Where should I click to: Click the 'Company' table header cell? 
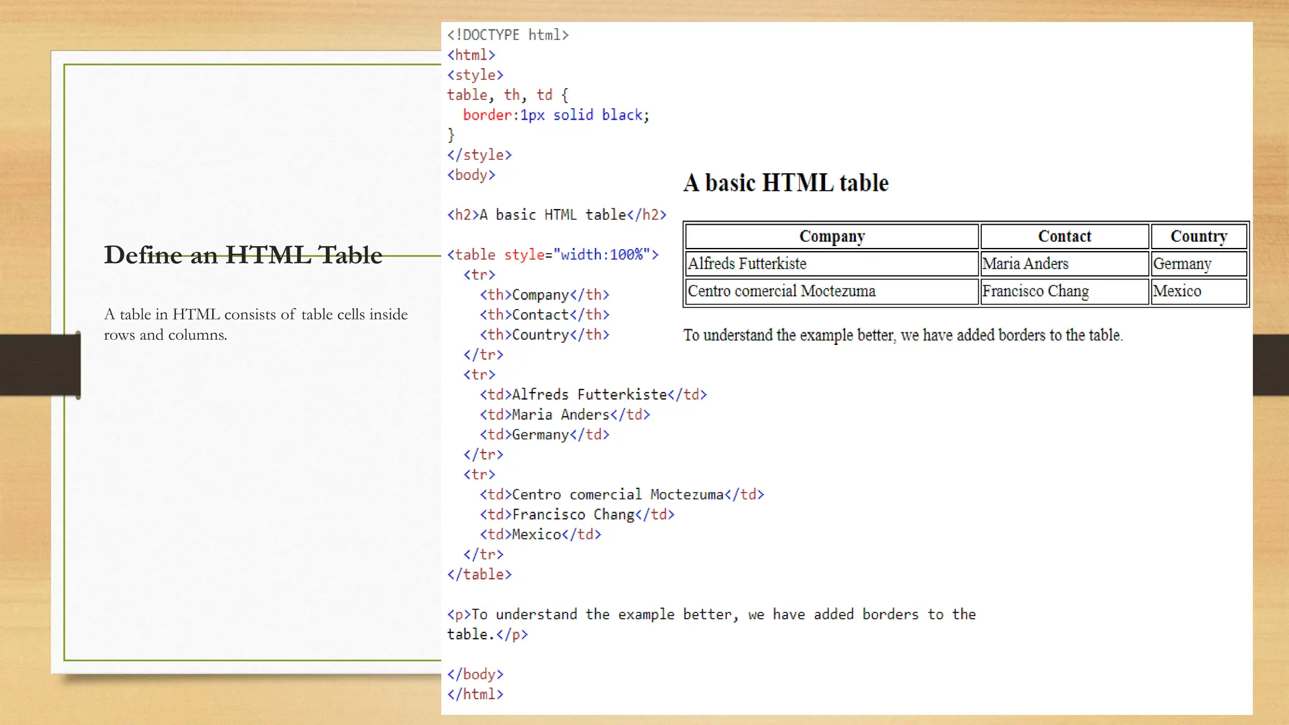pos(832,237)
